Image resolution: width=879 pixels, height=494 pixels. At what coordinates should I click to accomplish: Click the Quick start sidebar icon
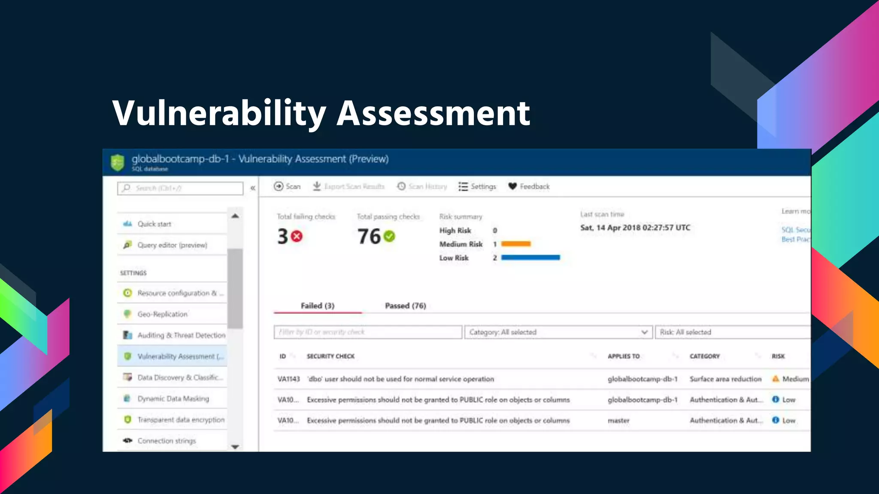point(127,224)
